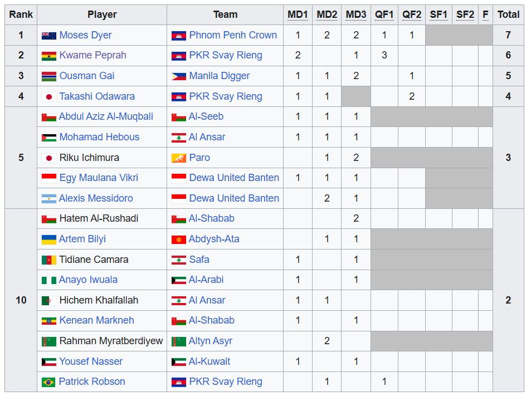Click Lebanon flag next to Safa
531x401 pixels.
pos(178,260)
